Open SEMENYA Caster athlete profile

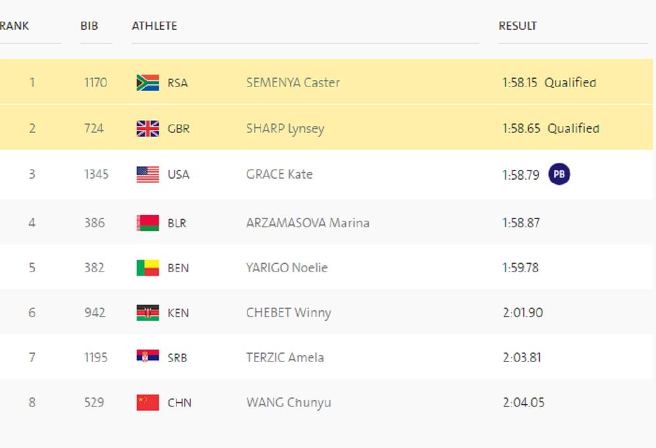click(293, 83)
